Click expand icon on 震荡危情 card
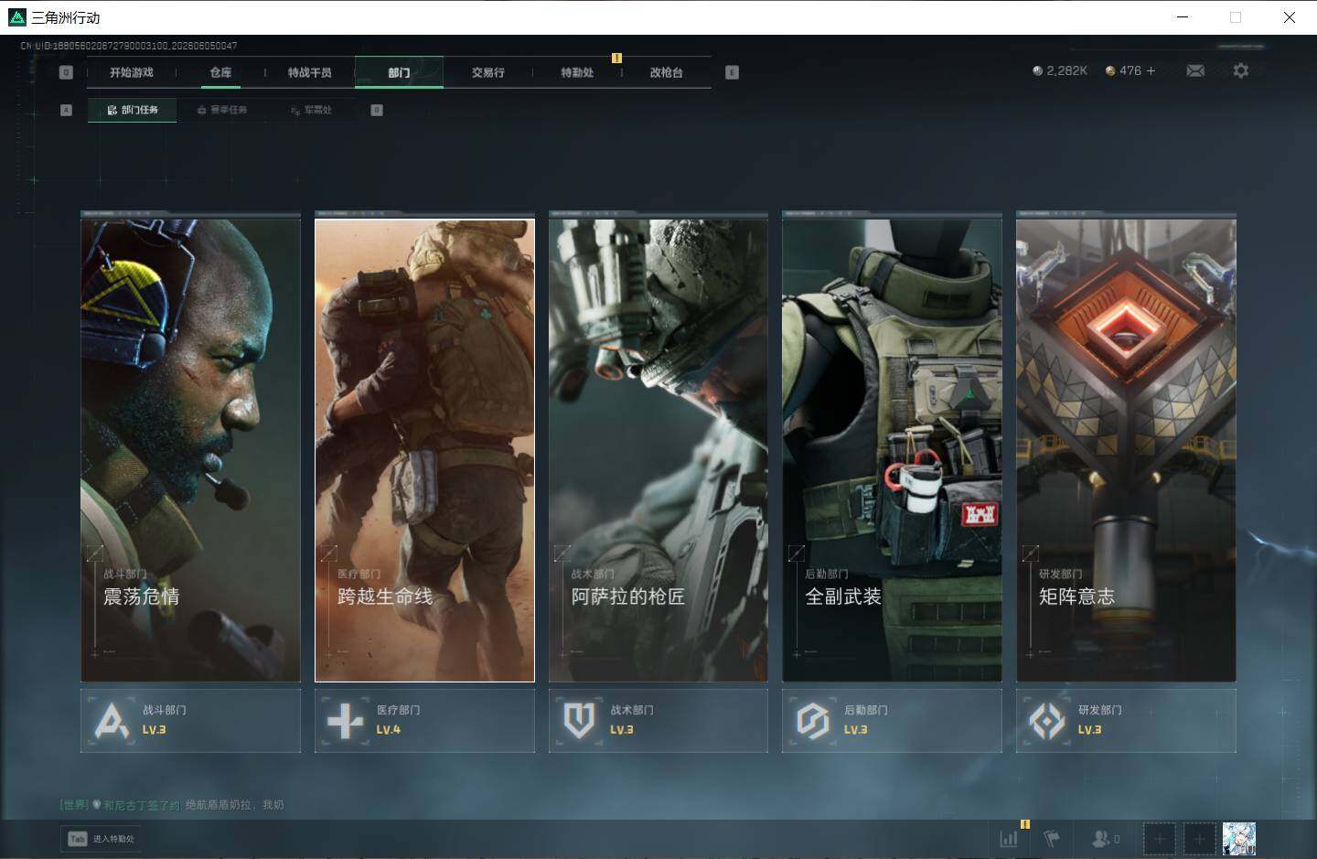1317x859 pixels. [x=95, y=553]
